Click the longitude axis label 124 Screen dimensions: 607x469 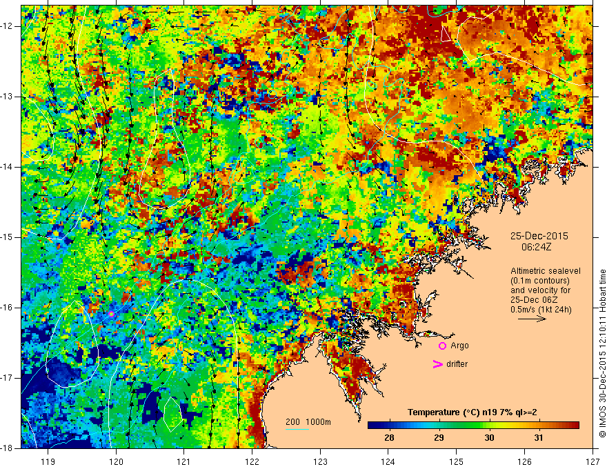388,461
